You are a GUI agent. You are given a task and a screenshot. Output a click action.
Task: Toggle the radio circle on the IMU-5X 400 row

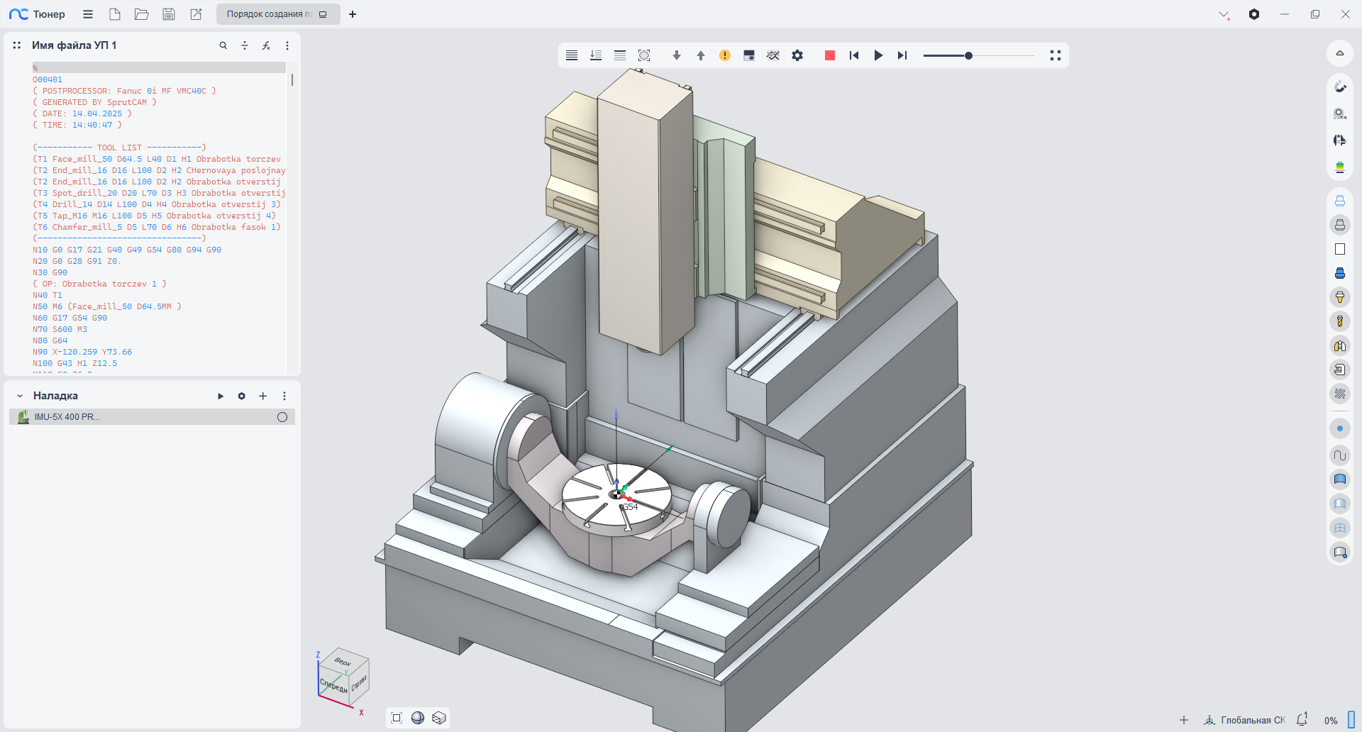(282, 417)
